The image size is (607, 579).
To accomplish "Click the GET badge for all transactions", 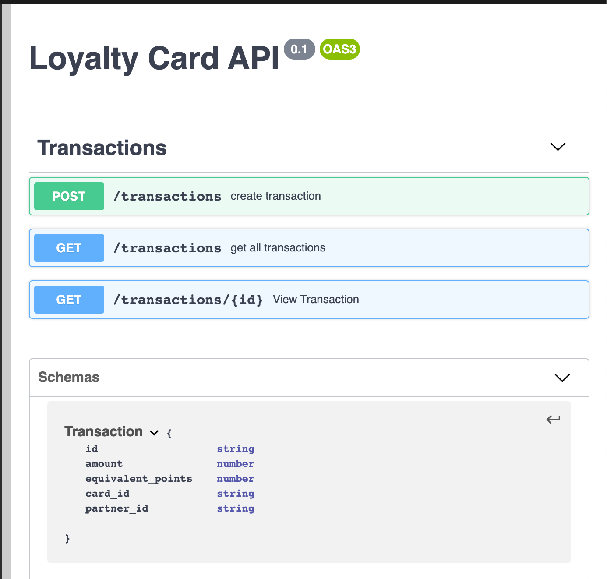I will coord(69,248).
